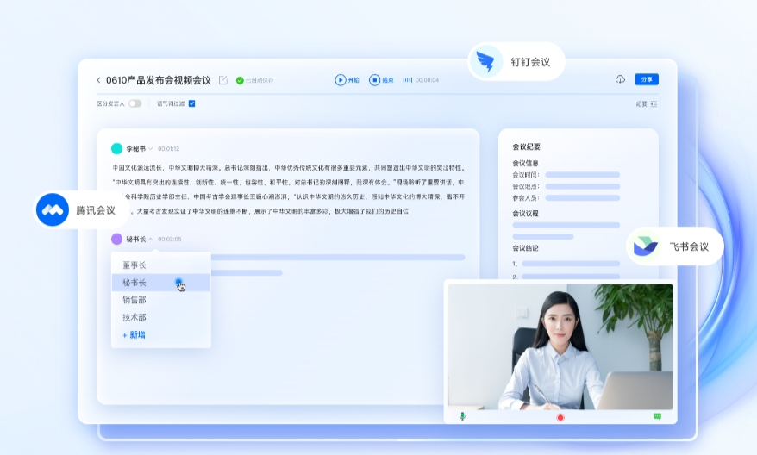Click the 00:02:05 timestamp
Image resolution: width=757 pixels, height=455 pixels.
tap(170, 239)
